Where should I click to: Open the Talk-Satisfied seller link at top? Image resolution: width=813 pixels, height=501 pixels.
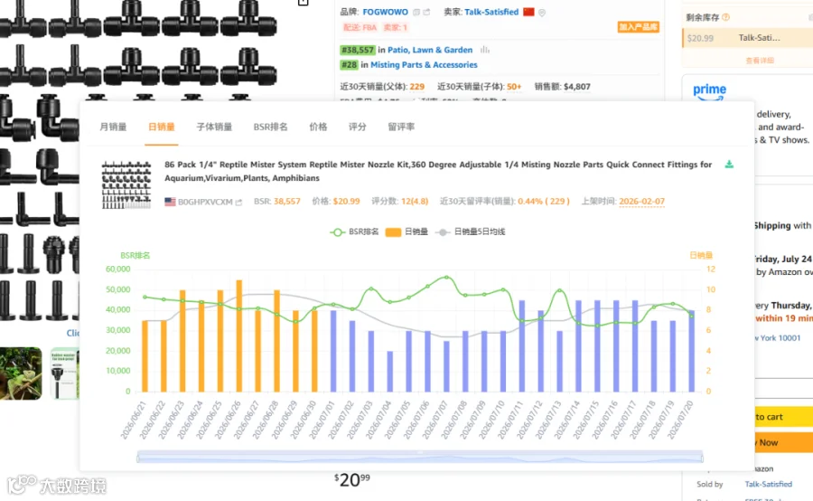[x=491, y=12]
